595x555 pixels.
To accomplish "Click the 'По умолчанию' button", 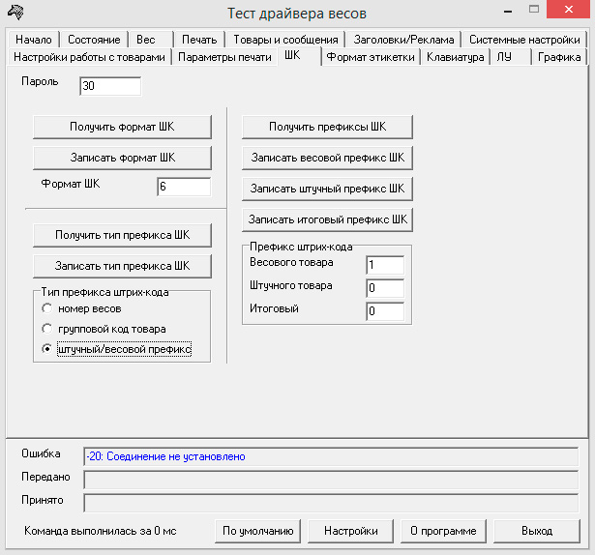I will point(257,531).
